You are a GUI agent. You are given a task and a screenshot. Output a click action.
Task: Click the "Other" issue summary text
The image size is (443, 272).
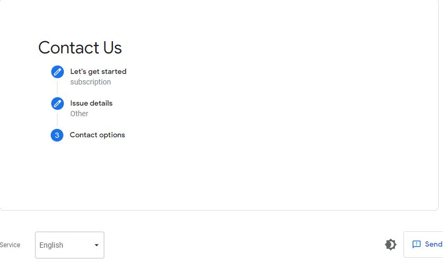click(x=79, y=114)
